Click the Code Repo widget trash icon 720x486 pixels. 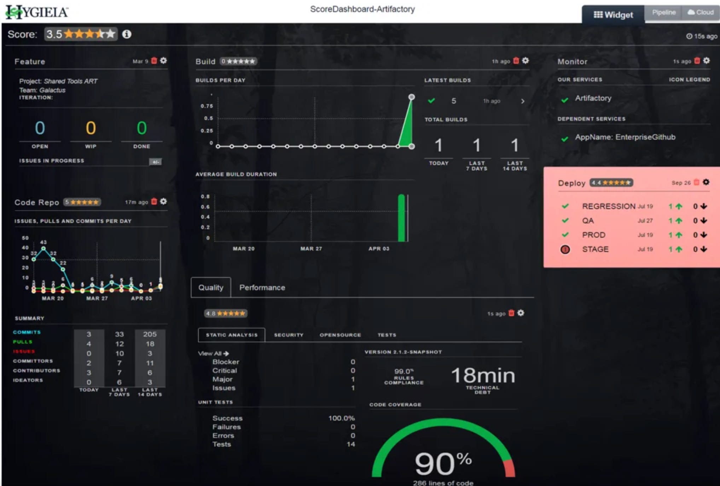[154, 202]
